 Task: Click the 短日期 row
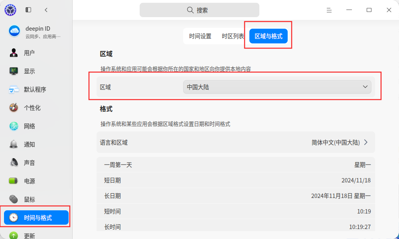[236, 180]
